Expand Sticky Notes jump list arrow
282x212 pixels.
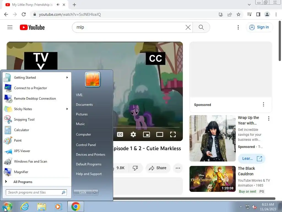(x=67, y=109)
